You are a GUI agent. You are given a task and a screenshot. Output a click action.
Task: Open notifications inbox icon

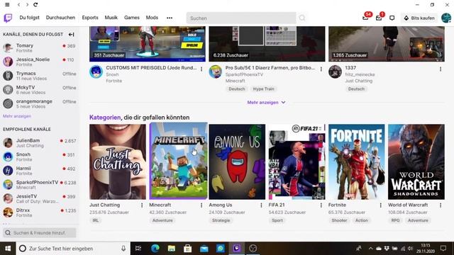point(379,18)
